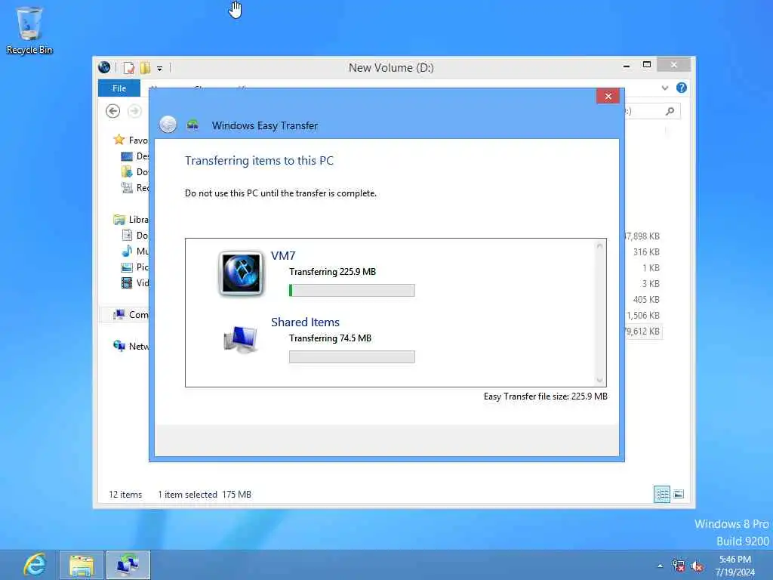Click the Easy Transfer file size text

point(545,396)
